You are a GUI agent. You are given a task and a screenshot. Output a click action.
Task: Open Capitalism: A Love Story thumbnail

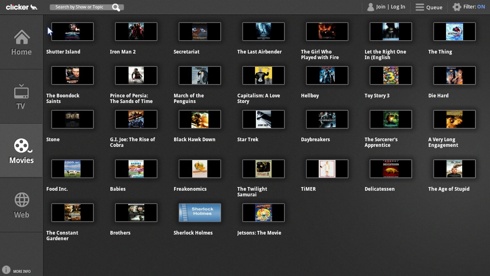264,75
